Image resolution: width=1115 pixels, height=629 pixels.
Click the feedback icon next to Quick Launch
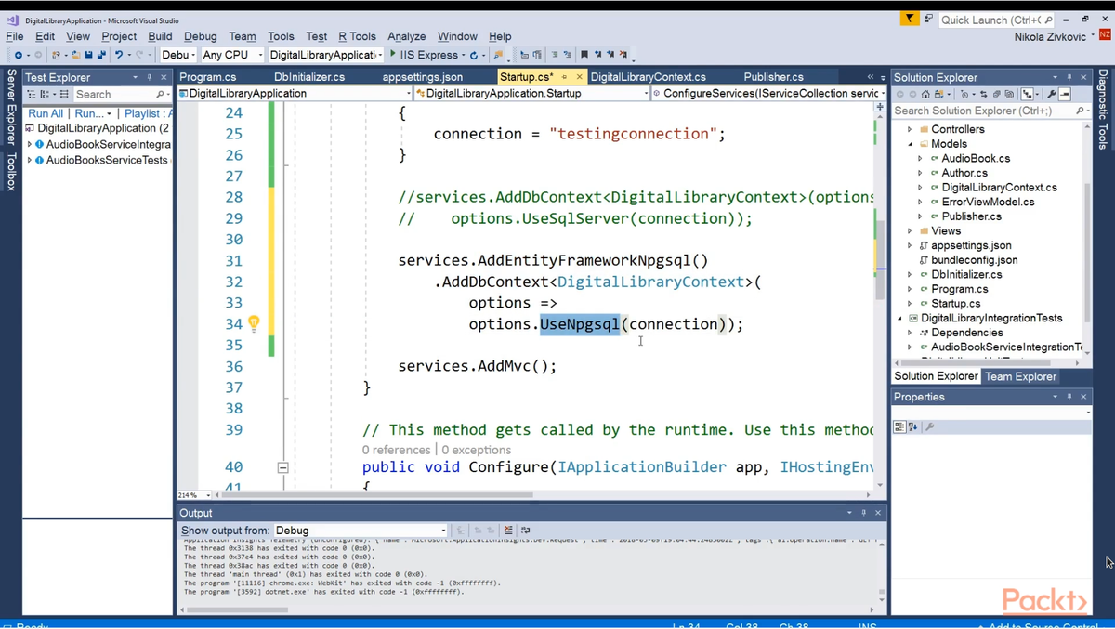click(x=928, y=19)
